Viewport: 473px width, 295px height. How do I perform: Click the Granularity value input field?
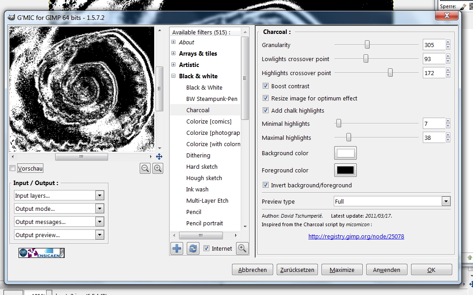433,45
